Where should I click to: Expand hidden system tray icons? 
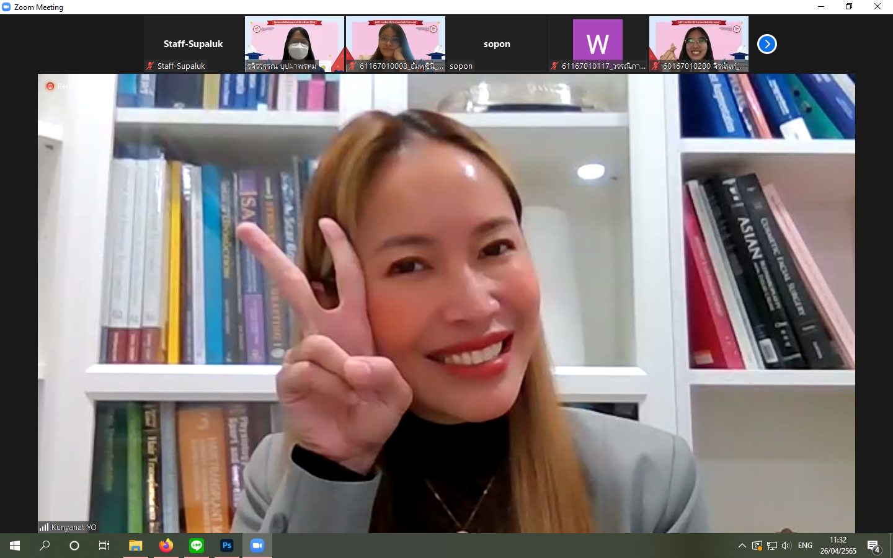pyautogui.click(x=742, y=546)
